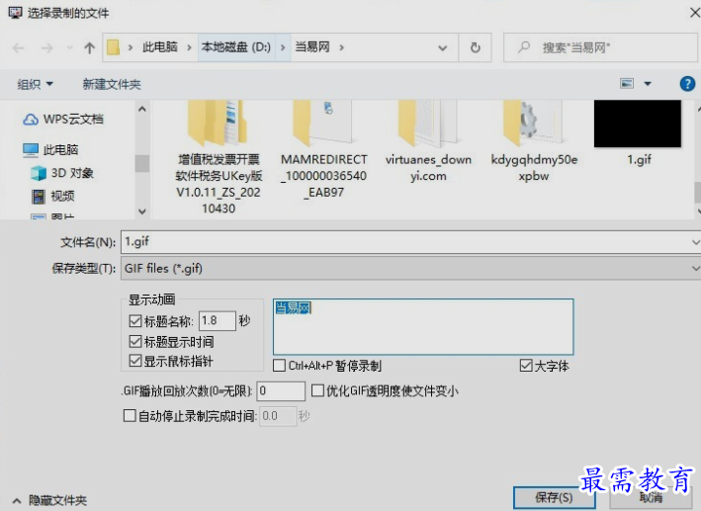Collapse folders with 隐藏文件夹
The width and height of the screenshot is (701, 511).
click(50, 500)
